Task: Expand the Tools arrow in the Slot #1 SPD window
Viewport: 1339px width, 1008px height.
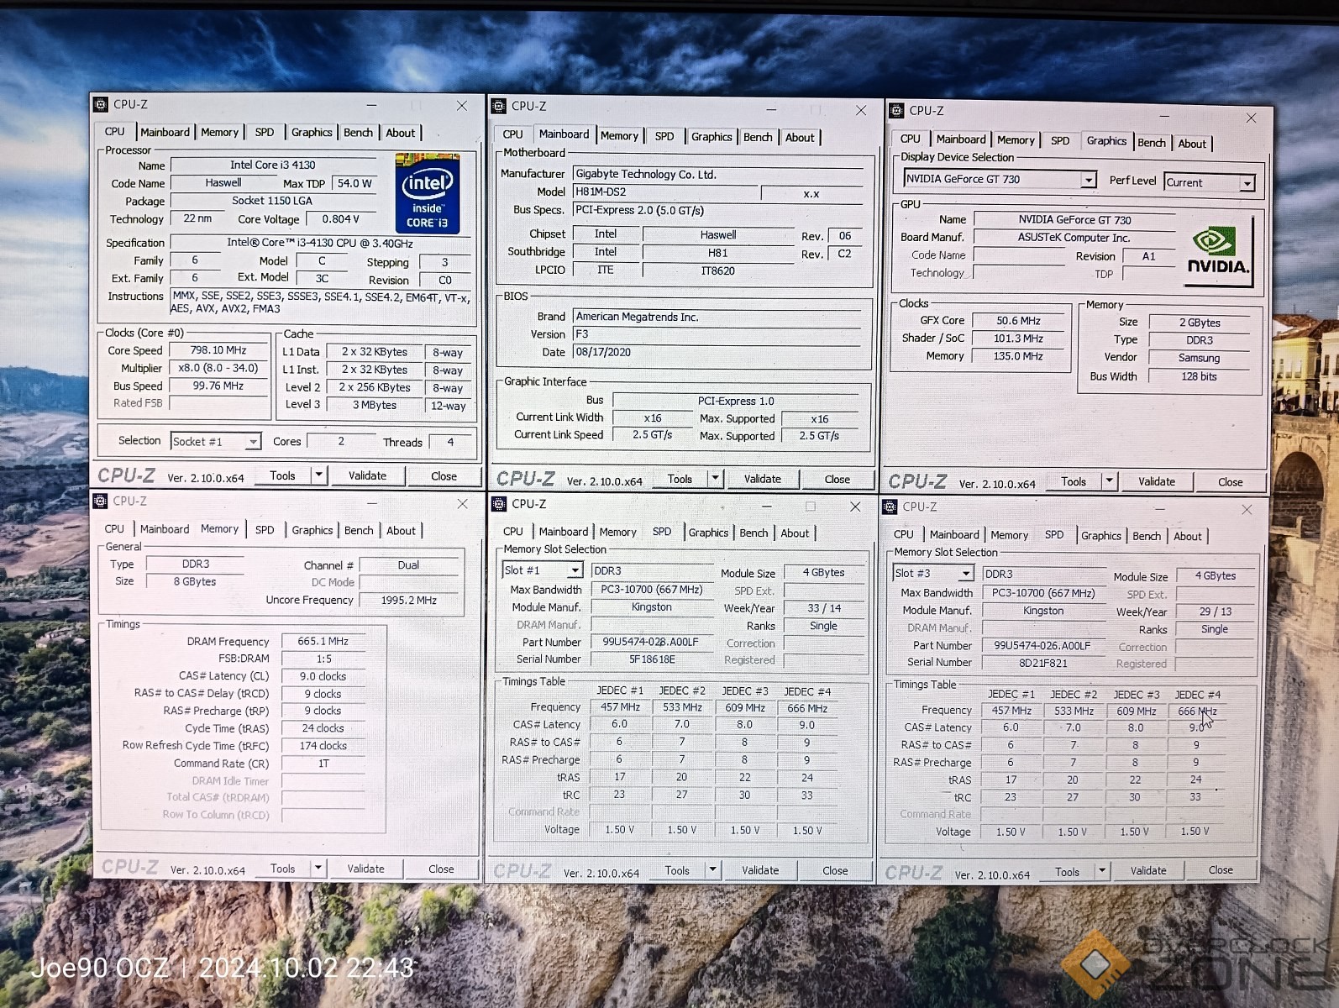Action: 712,870
